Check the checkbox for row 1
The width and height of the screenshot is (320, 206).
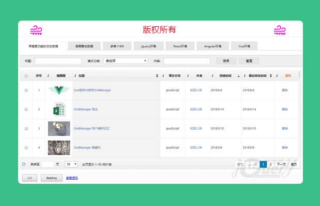pos(26,90)
